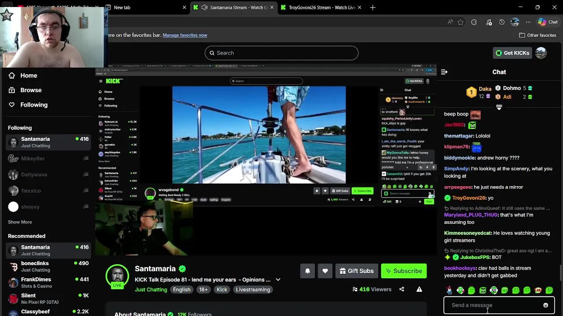Switch to TroyGovoni26 Stream browser tab
563x316 pixels.
pos(322,7)
